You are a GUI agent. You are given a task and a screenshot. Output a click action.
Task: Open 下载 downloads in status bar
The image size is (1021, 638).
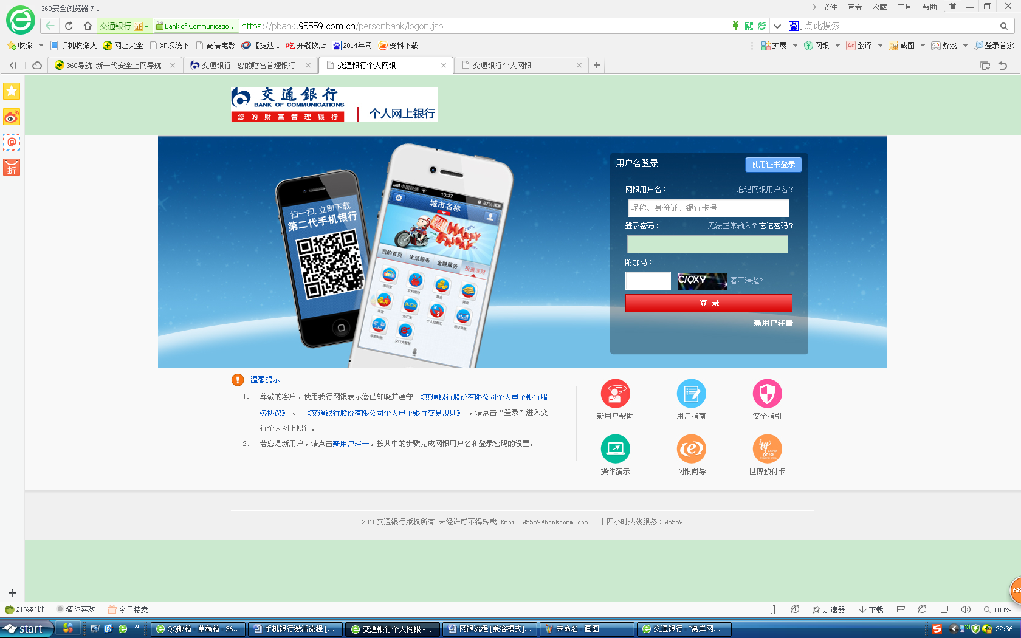(x=870, y=609)
